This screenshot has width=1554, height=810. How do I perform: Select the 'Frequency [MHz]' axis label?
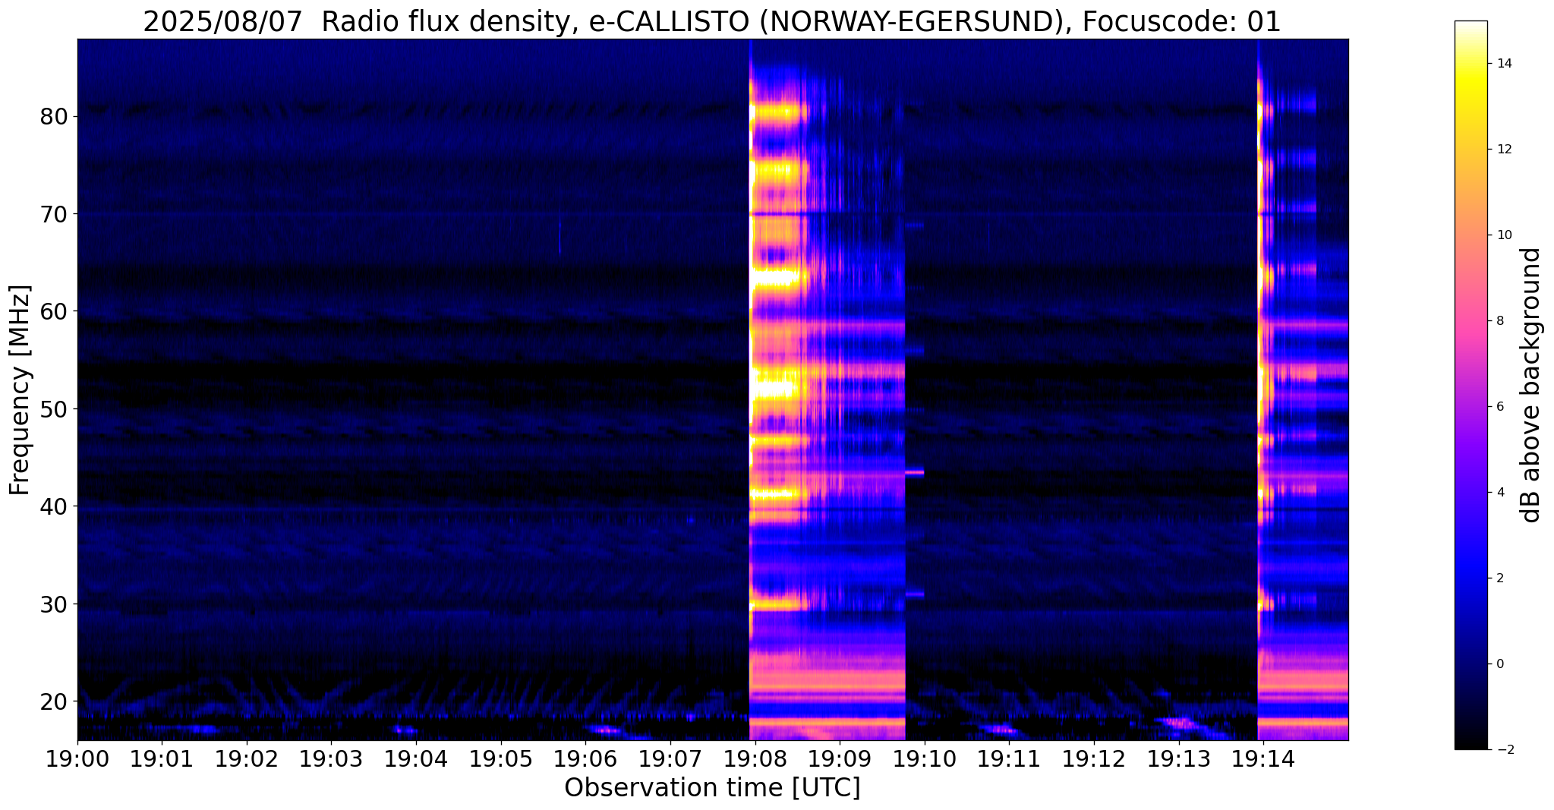20,390
